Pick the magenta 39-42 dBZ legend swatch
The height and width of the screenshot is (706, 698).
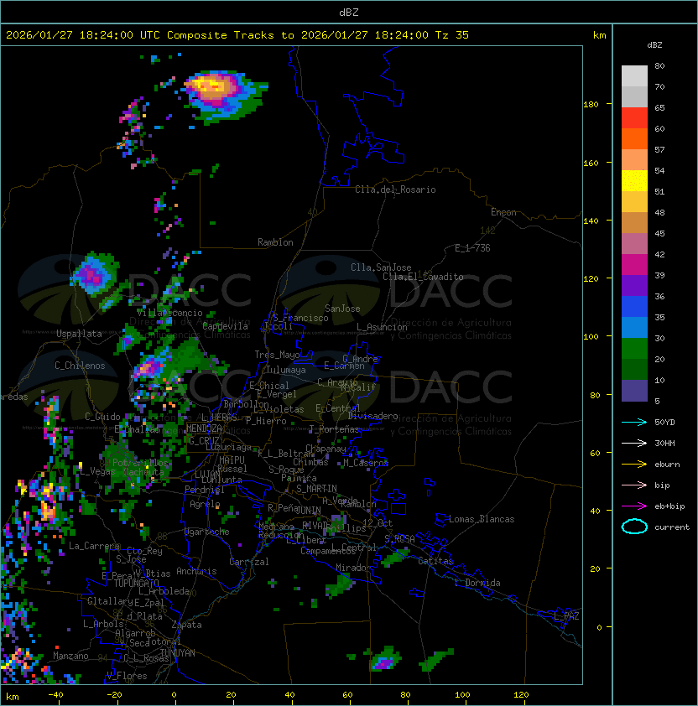pyautogui.click(x=634, y=265)
